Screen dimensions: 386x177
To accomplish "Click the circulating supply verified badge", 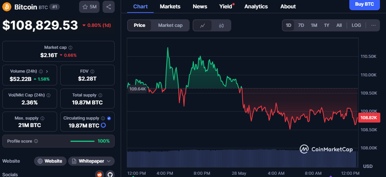I will (109, 118).
